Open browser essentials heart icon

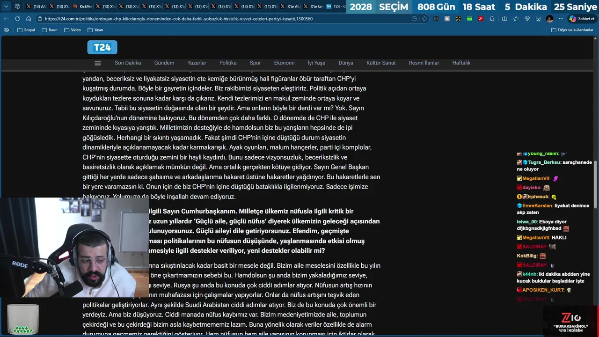click(527, 19)
